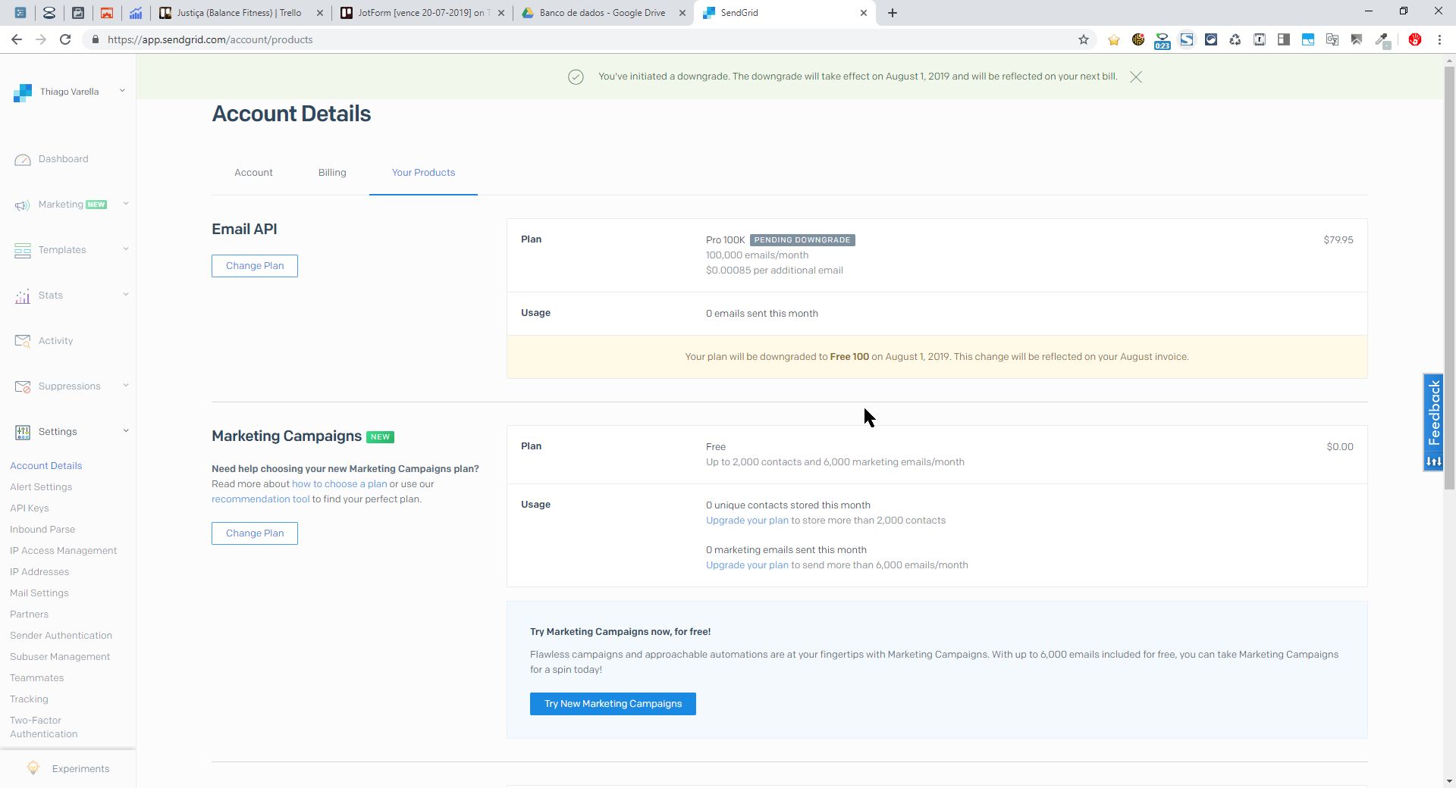
Task: Open the recommendation tool link
Action: [x=260, y=499]
